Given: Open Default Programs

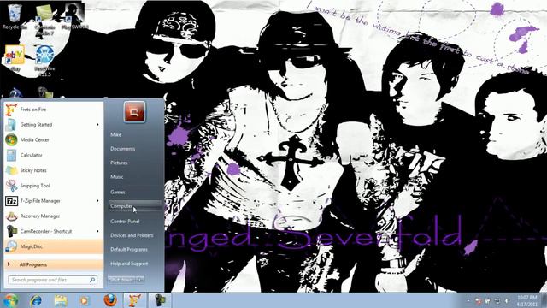Looking at the screenshot, I should [x=135, y=249].
